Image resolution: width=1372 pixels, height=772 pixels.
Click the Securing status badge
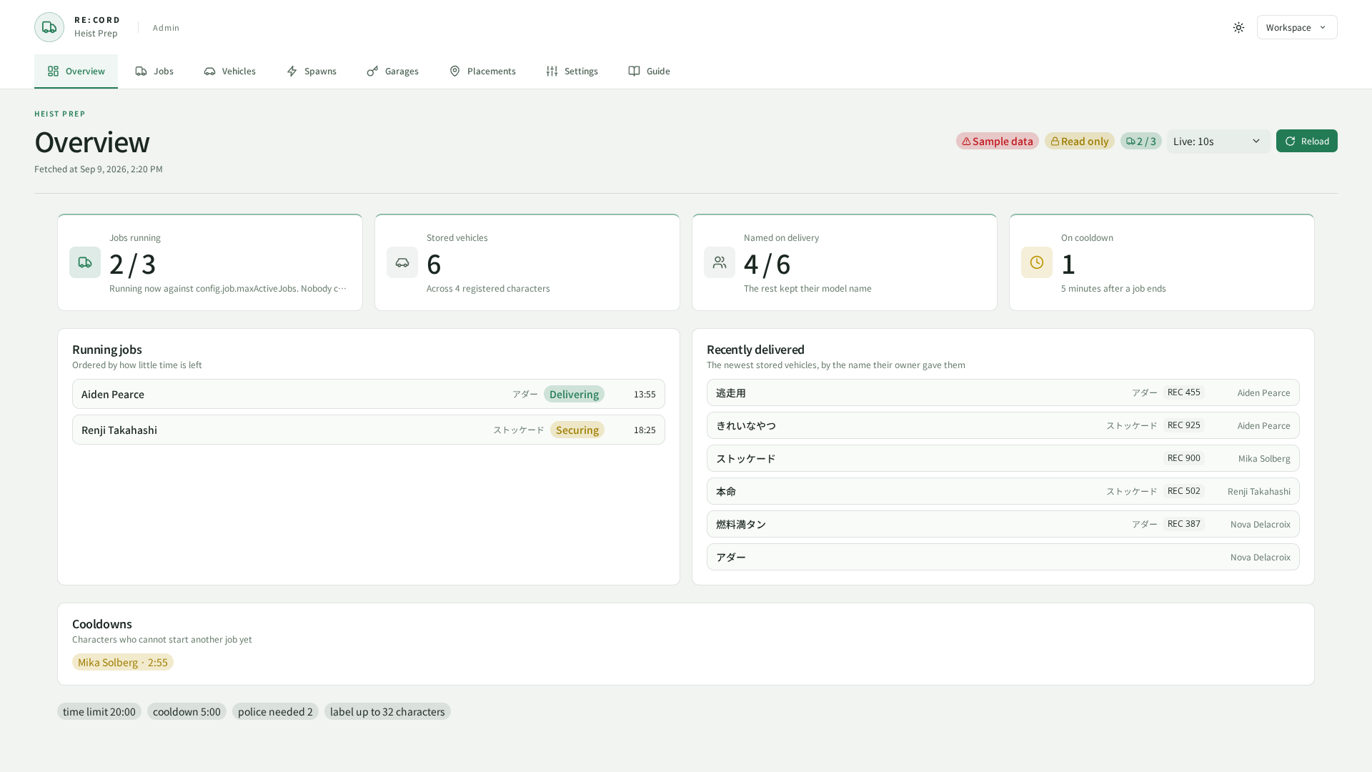pyautogui.click(x=577, y=430)
